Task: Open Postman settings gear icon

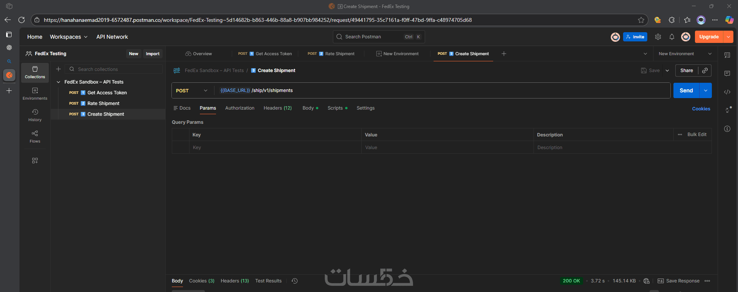Action: tap(658, 37)
